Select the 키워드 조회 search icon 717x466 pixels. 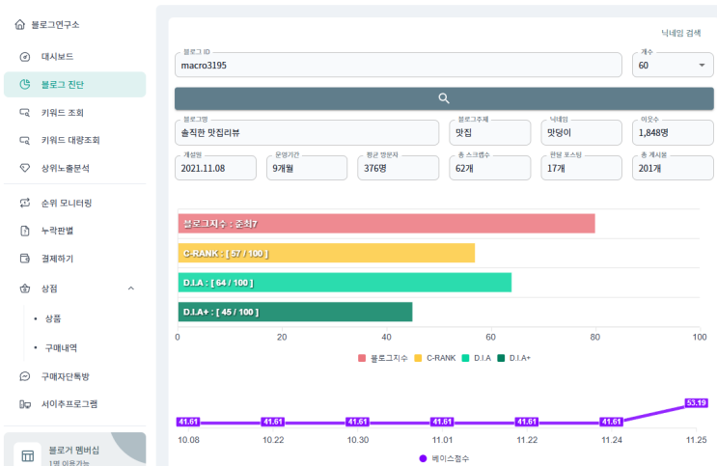[25, 113]
